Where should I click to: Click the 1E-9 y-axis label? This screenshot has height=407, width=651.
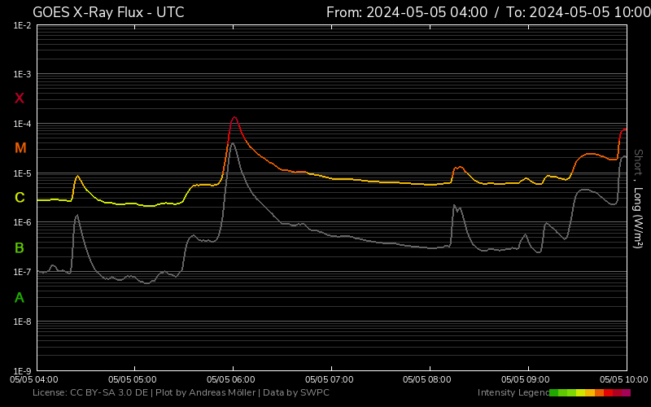(23, 370)
